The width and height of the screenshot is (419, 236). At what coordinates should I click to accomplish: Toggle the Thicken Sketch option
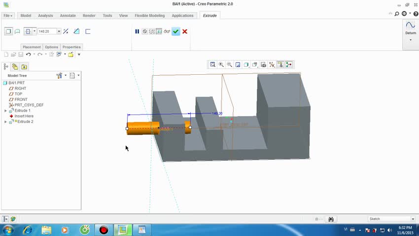click(x=88, y=31)
